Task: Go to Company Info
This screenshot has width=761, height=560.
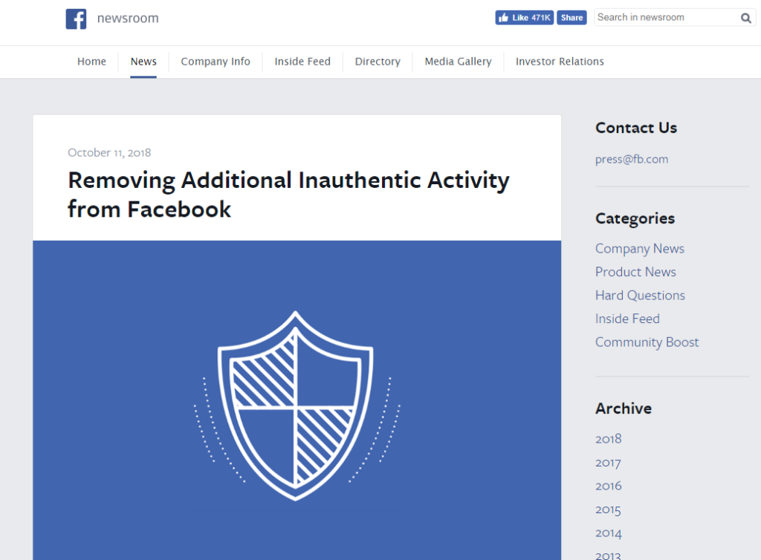Action: [216, 62]
